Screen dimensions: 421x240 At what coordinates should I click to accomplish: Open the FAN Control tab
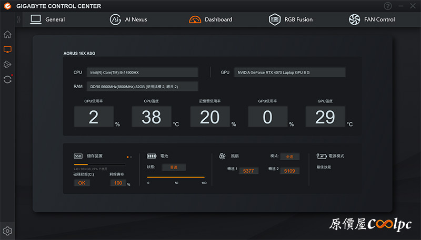point(372,19)
